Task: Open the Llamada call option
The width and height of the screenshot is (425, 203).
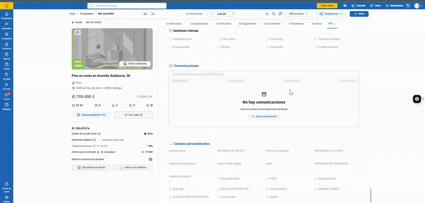Action: click(358, 6)
